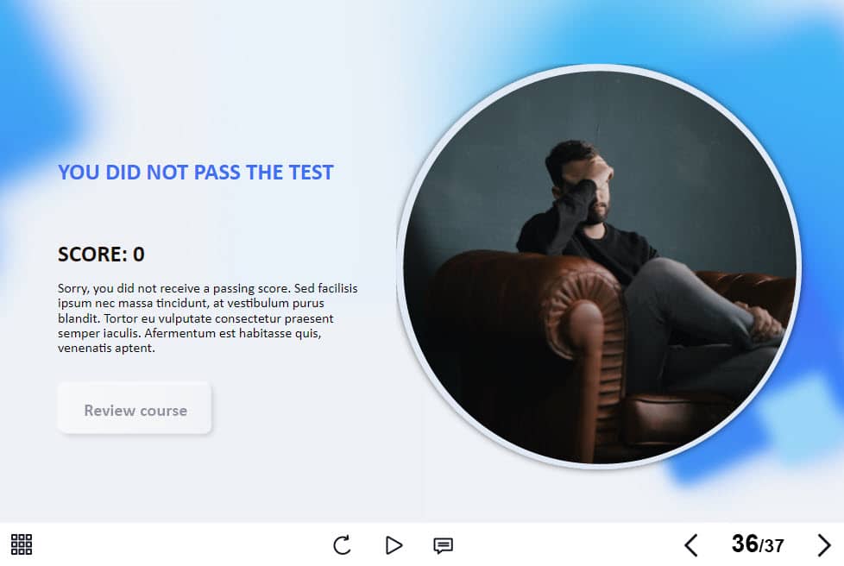Open the slide grid menu icon

click(x=22, y=544)
